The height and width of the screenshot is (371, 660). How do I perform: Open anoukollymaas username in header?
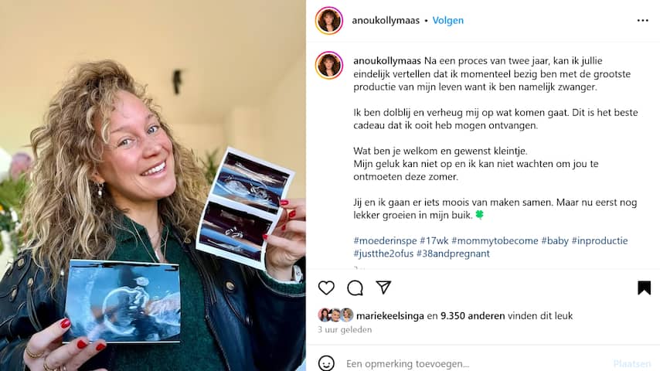tap(386, 20)
